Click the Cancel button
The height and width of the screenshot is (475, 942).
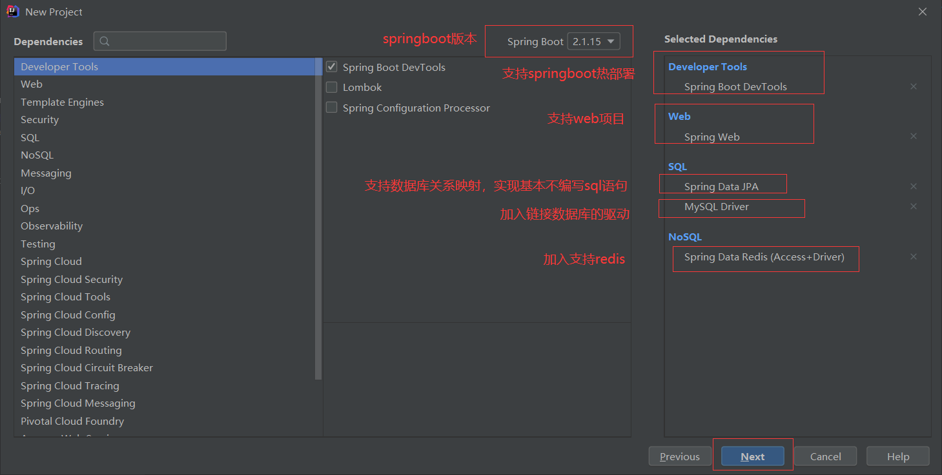pos(826,456)
